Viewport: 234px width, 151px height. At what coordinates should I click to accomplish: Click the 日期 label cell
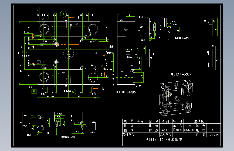click(201, 135)
